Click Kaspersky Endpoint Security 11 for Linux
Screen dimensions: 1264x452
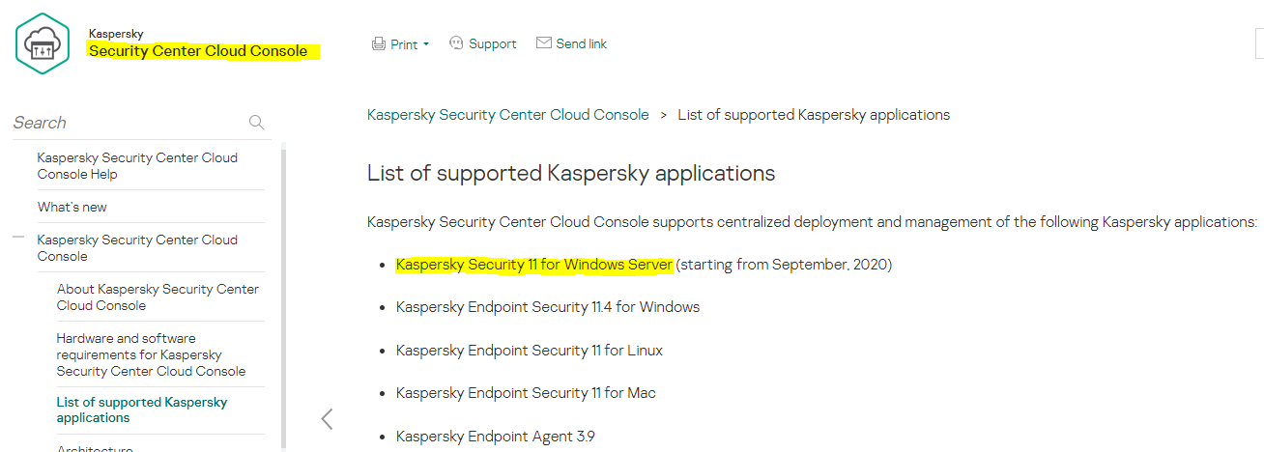point(530,350)
